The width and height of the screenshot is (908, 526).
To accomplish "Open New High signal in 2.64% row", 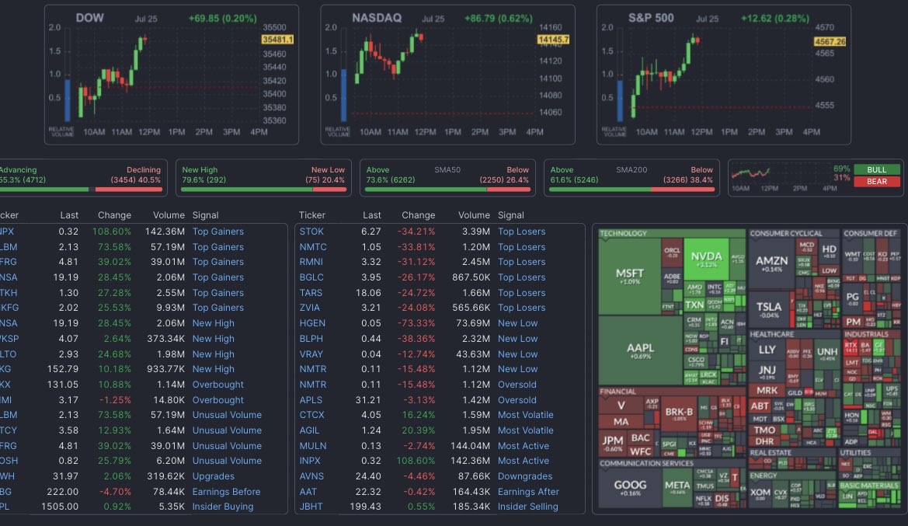I will pyautogui.click(x=213, y=338).
